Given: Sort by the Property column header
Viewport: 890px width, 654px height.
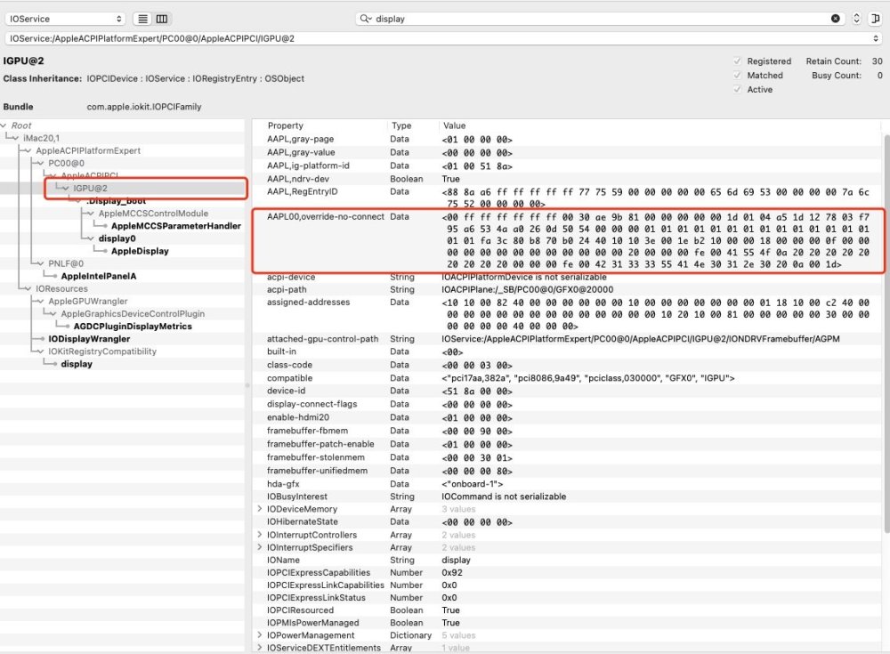Looking at the screenshot, I should (x=286, y=125).
